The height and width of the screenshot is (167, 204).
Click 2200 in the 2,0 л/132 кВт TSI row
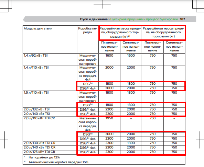click(x=109, y=109)
